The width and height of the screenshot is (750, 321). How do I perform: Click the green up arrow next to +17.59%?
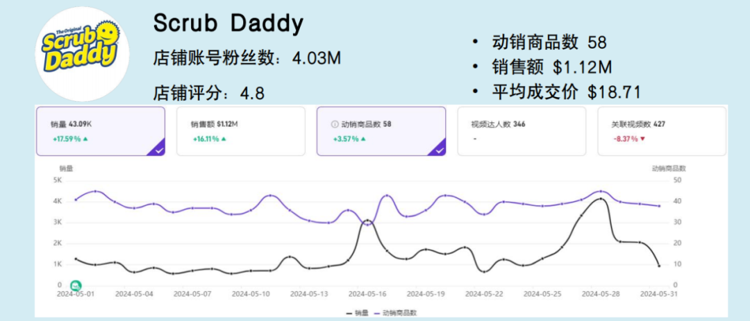point(85,139)
